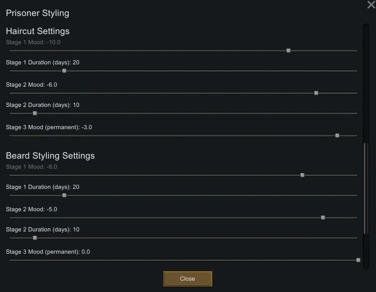This screenshot has height=292, width=376.
Task: Click the Haircut Stage 2 Duration slider handle
Action: click(x=35, y=113)
